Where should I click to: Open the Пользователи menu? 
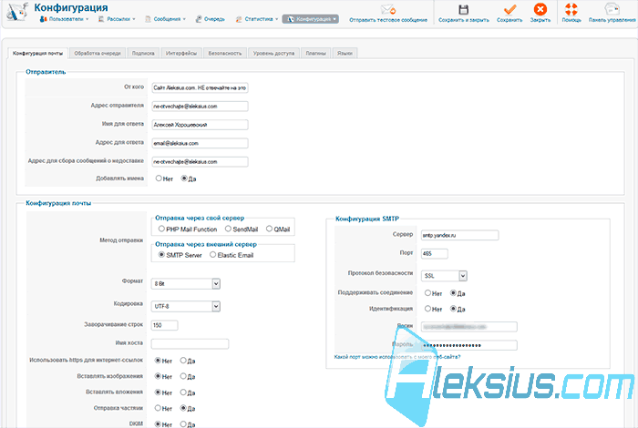tap(64, 19)
